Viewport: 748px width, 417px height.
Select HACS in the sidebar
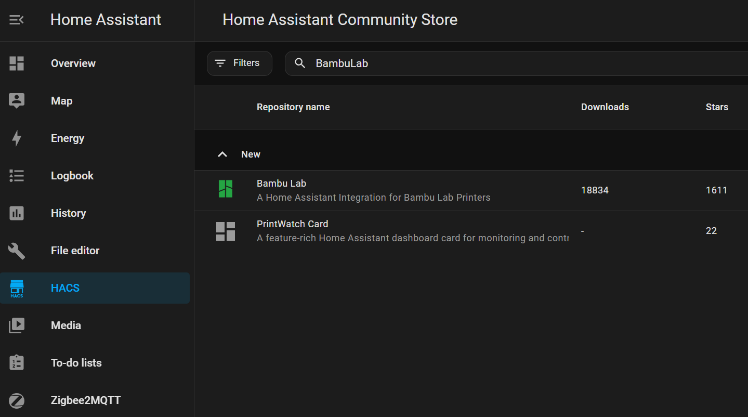95,288
